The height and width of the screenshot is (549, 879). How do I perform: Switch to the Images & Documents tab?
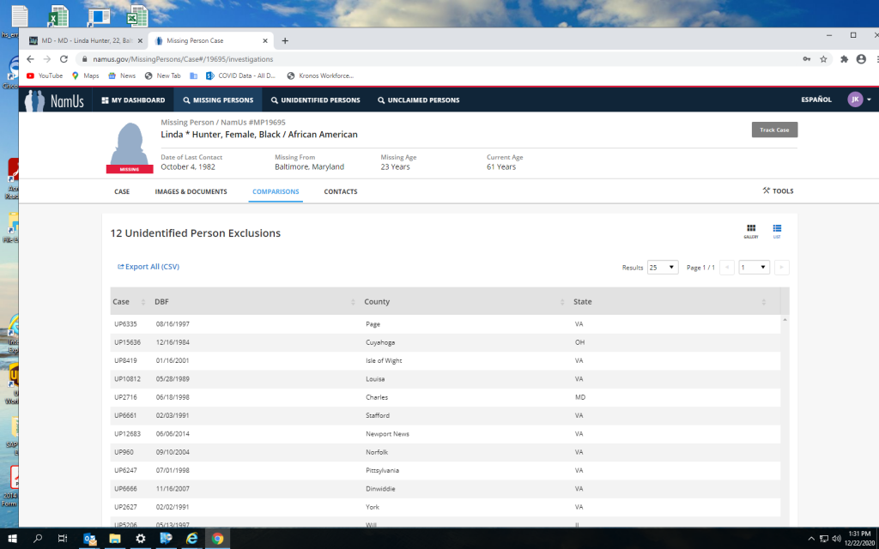pos(191,191)
